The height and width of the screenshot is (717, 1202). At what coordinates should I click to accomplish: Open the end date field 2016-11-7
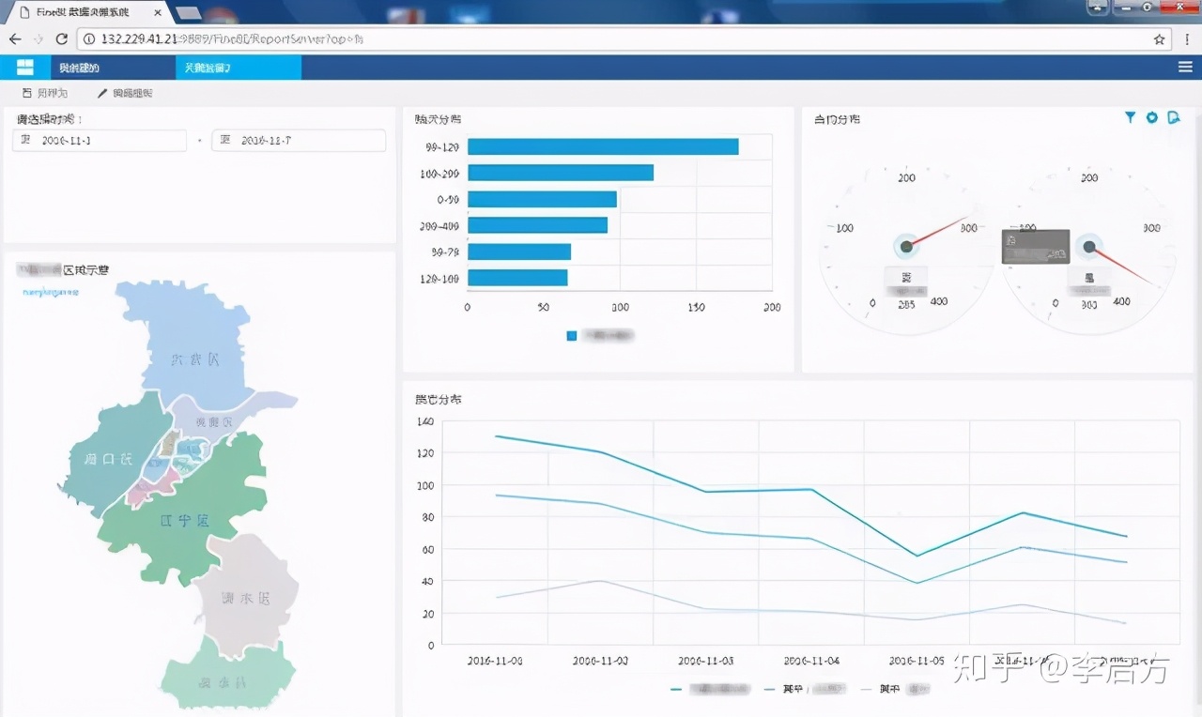point(299,140)
